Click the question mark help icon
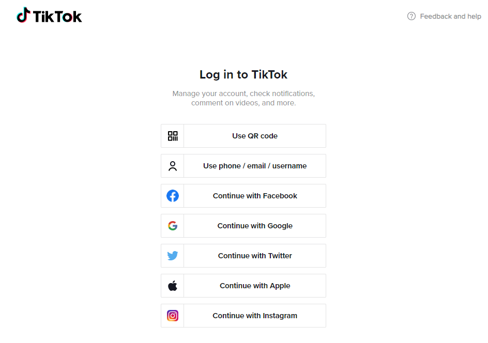The width and height of the screenshot is (488, 343). click(411, 16)
